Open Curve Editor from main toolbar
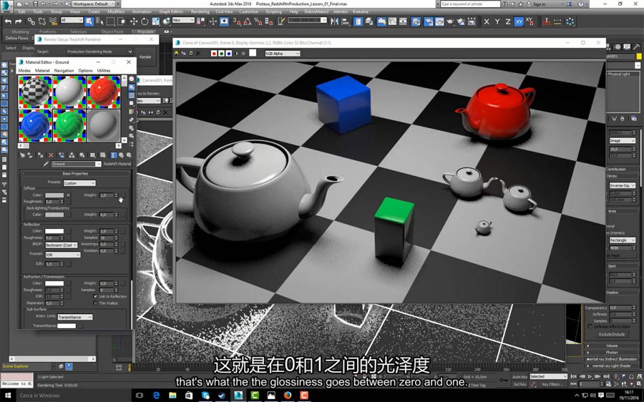Image resolution: width=644 pixels, height=402 pixels. 392,21
